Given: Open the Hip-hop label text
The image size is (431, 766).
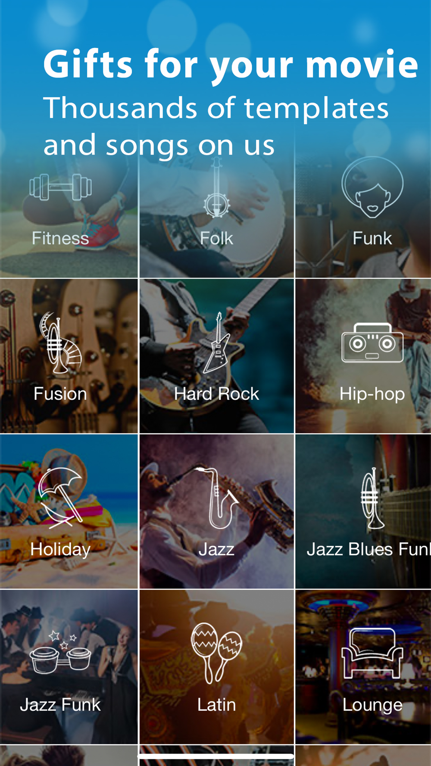Looking at the screenshot, I should point(372,394).
